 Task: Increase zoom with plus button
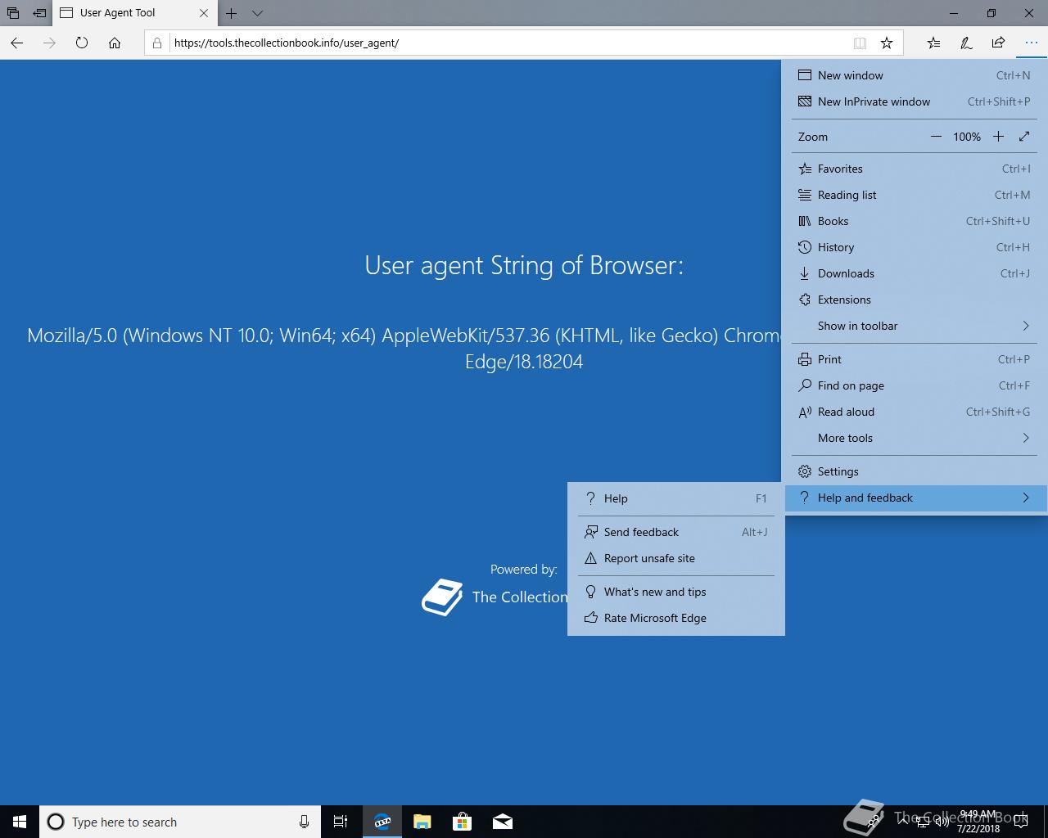coord(998,137)
